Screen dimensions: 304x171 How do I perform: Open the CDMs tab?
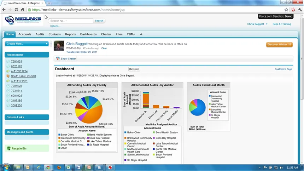131,34
